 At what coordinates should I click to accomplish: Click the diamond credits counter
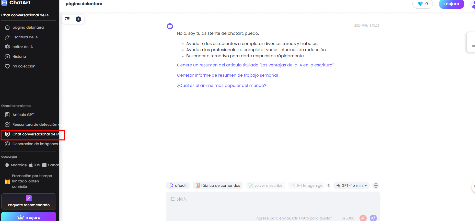[423, 4]
